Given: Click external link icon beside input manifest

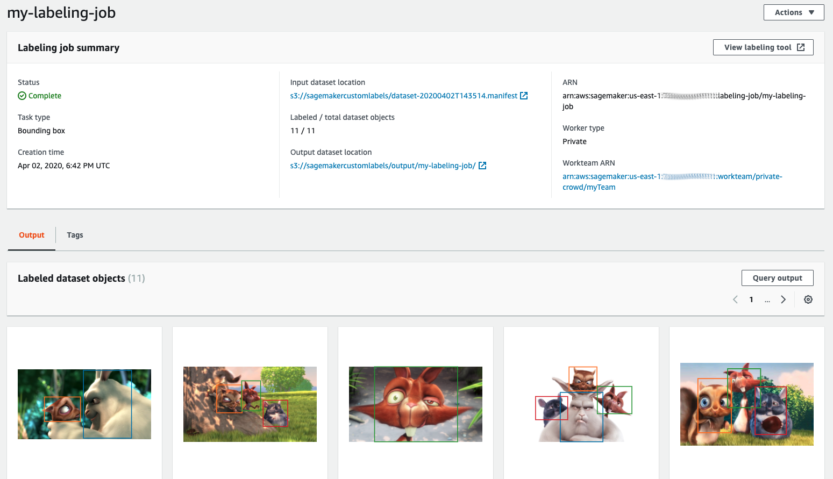Looking at the screenshot, I should pyautogui.click(x=524, y=96).
